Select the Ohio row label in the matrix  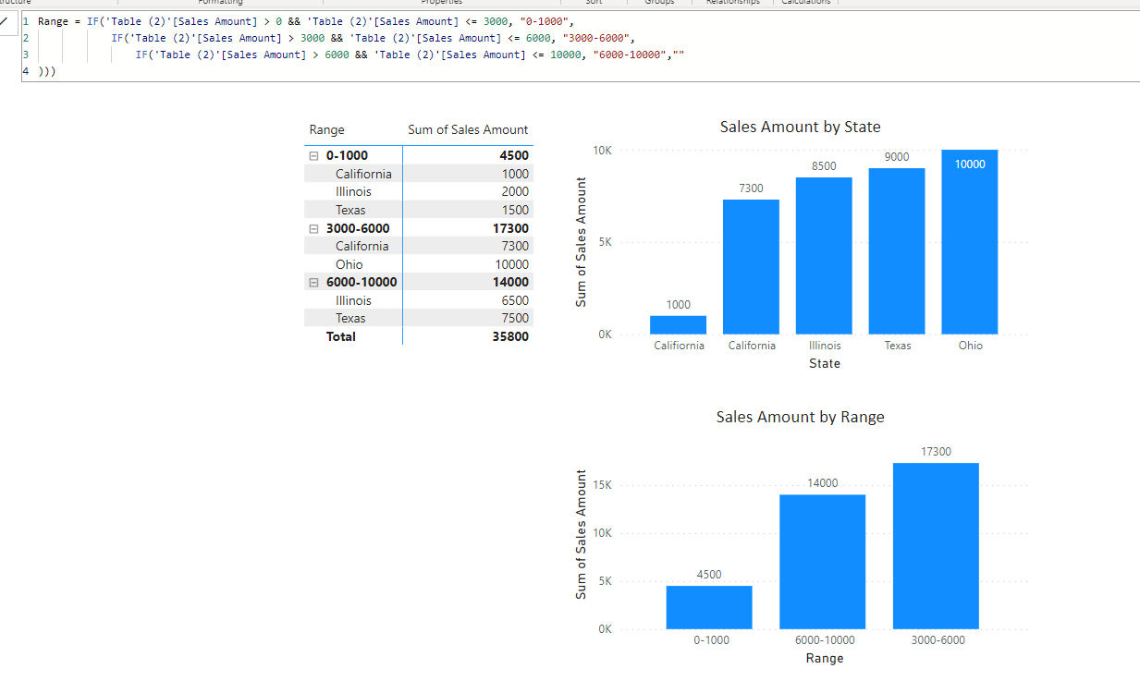[349, 264]
